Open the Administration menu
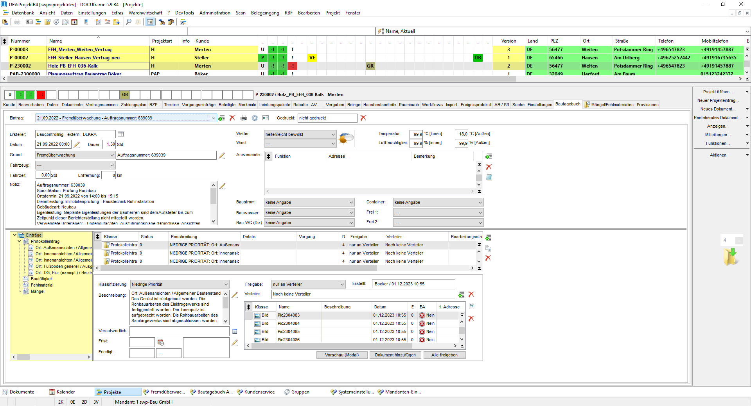Screen dimensions: 751x406 click(215, 13)
